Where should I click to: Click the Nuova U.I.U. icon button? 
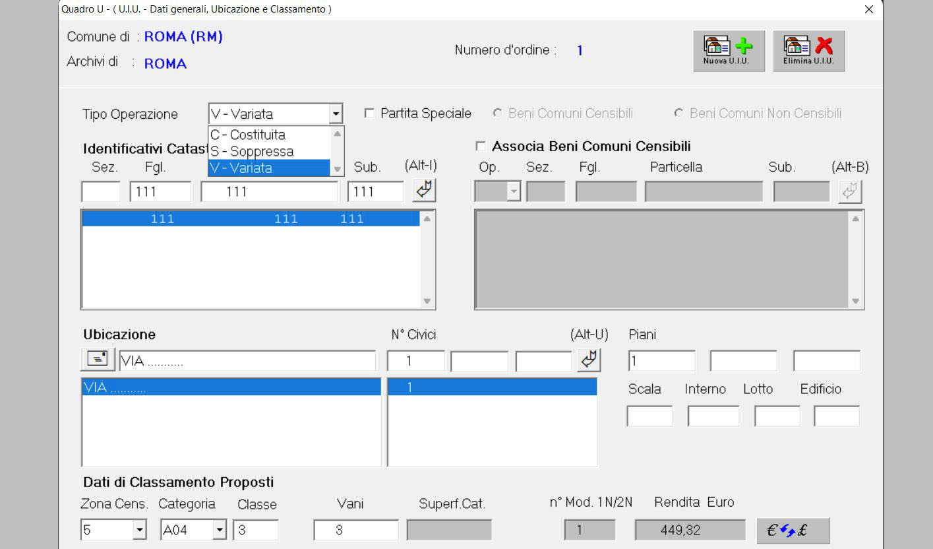(729, 51)
